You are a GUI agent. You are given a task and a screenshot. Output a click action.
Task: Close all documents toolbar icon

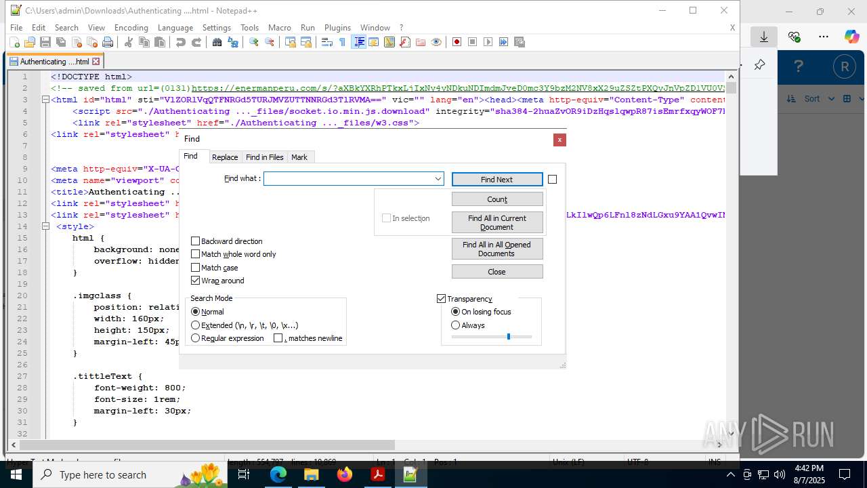click(91, 42)
